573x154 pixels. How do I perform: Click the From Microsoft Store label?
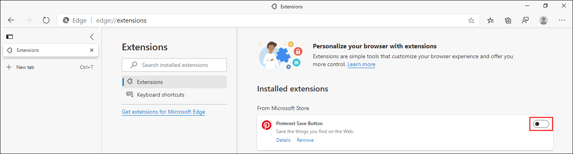(x=283, y=108)
